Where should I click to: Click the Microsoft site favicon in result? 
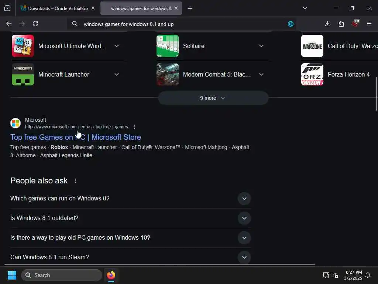(x=16, y=123)
